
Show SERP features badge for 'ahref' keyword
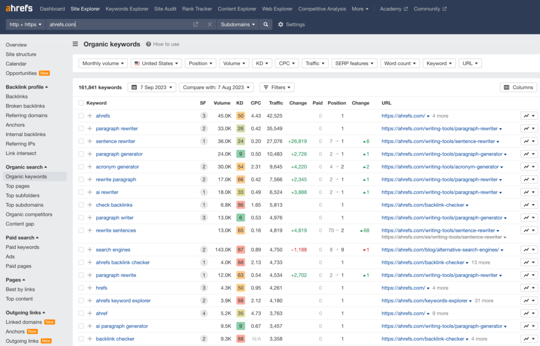pyautogui.click(x=204, y=314)
